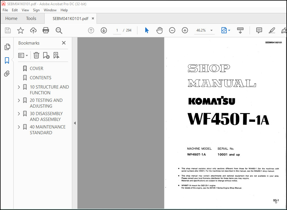Screen dimensions: 287x210
Task: Choose the Selection arrow tool
Action: [x=147, y=30]
